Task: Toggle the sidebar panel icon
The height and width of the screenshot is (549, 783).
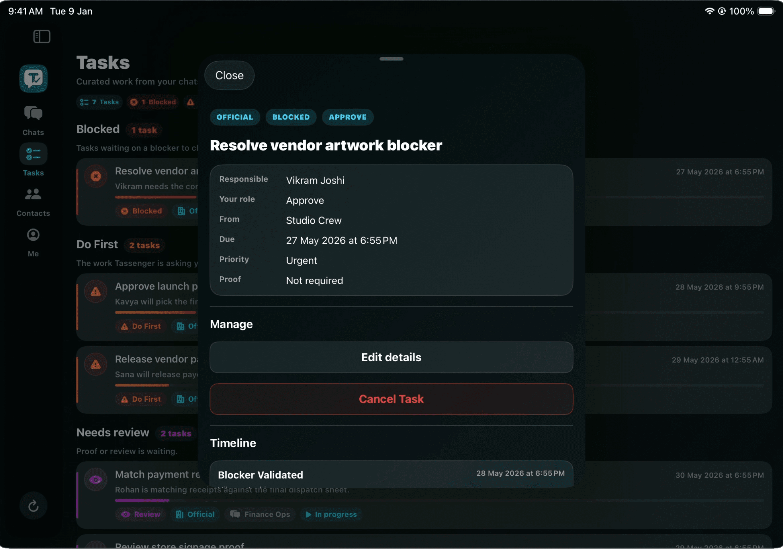Action: point(42,36)
